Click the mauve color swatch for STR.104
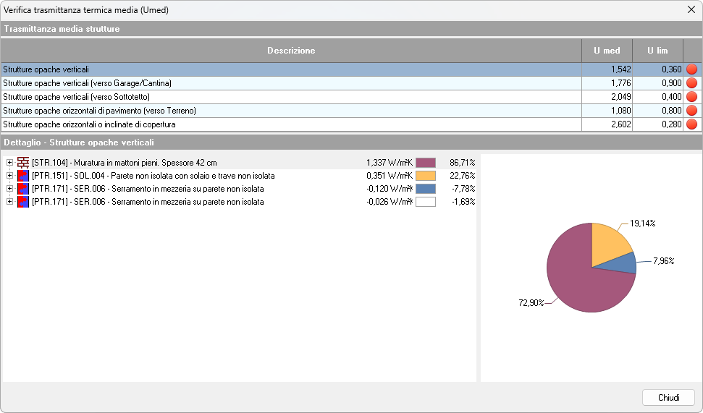 coord(426,163)
